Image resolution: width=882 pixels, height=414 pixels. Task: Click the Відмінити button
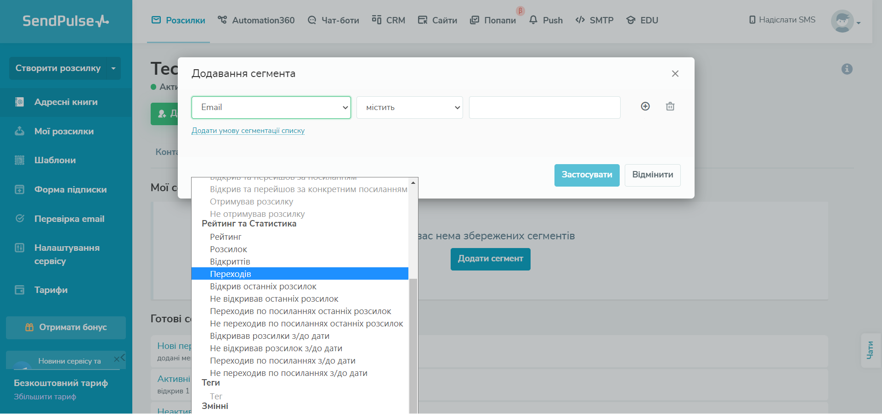pos(653,175)
